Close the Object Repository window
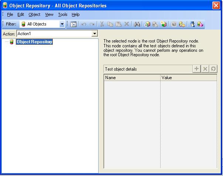The height and width of the screenshot is (176, 223). tap(216, 6)
